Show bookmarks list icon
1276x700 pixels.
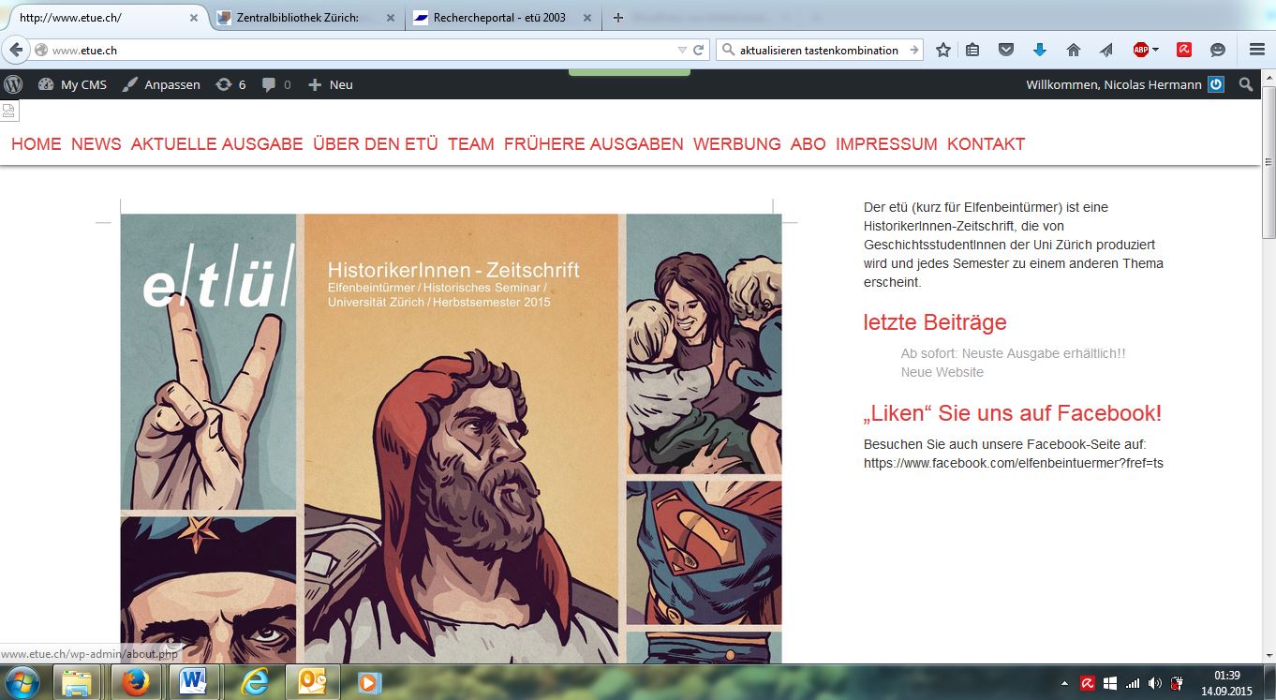tap(972, 51)
